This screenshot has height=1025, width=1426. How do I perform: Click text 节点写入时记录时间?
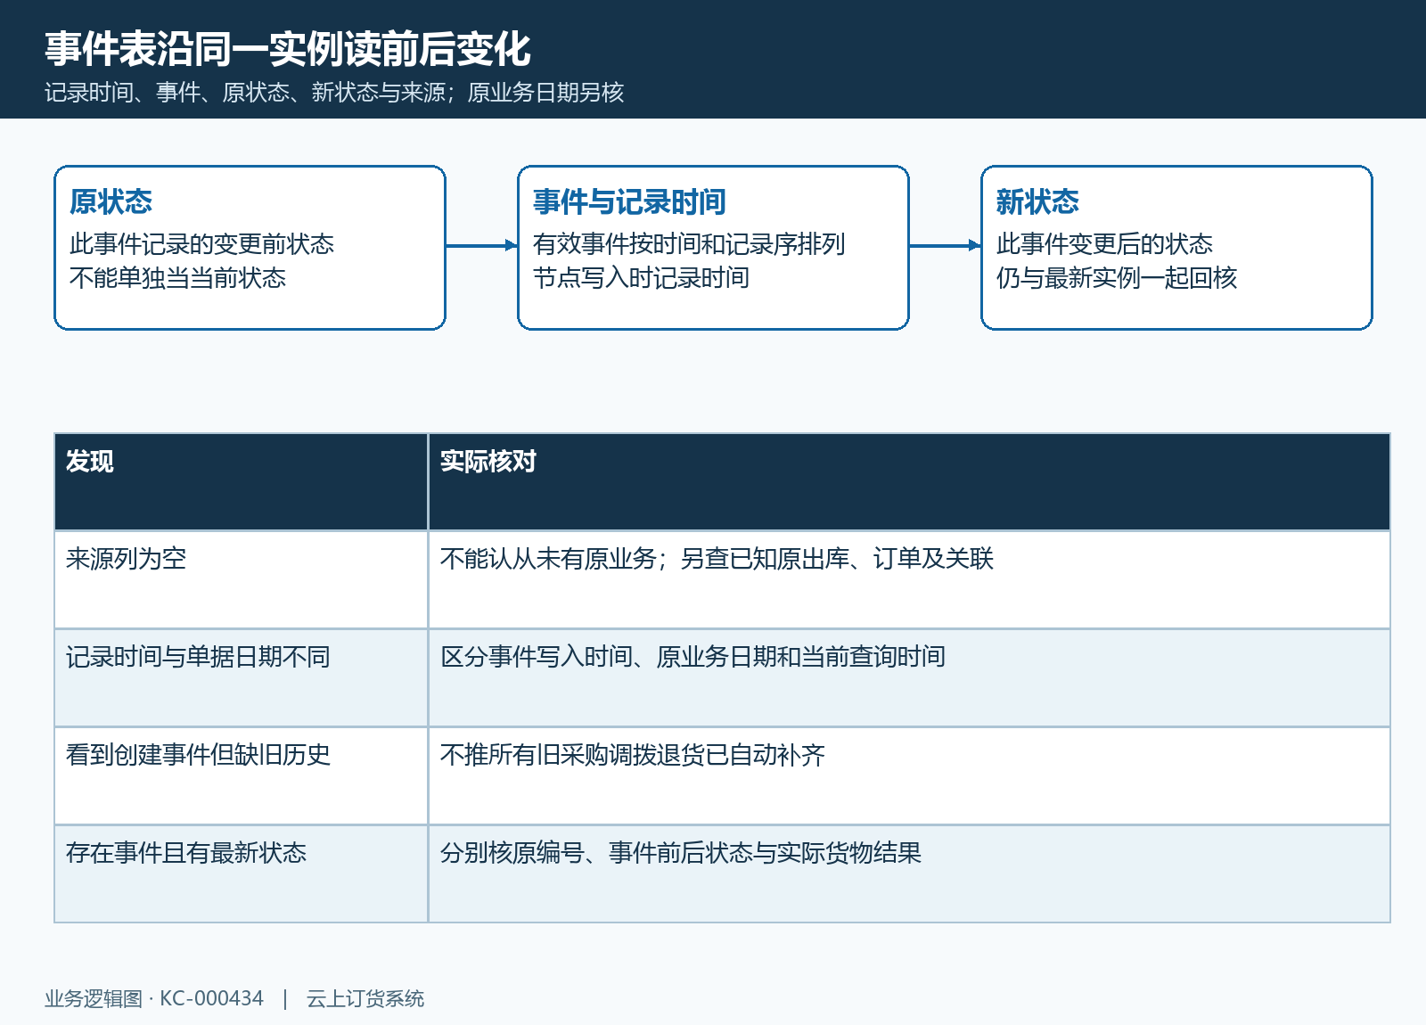[x=641, y=278]
